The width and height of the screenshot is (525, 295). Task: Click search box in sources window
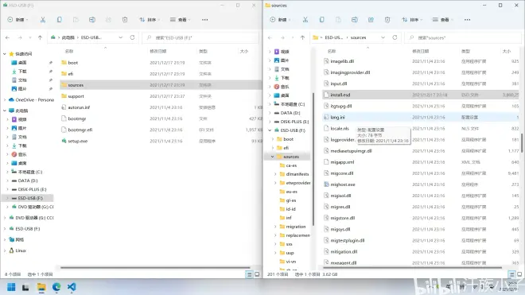[463, 37]
